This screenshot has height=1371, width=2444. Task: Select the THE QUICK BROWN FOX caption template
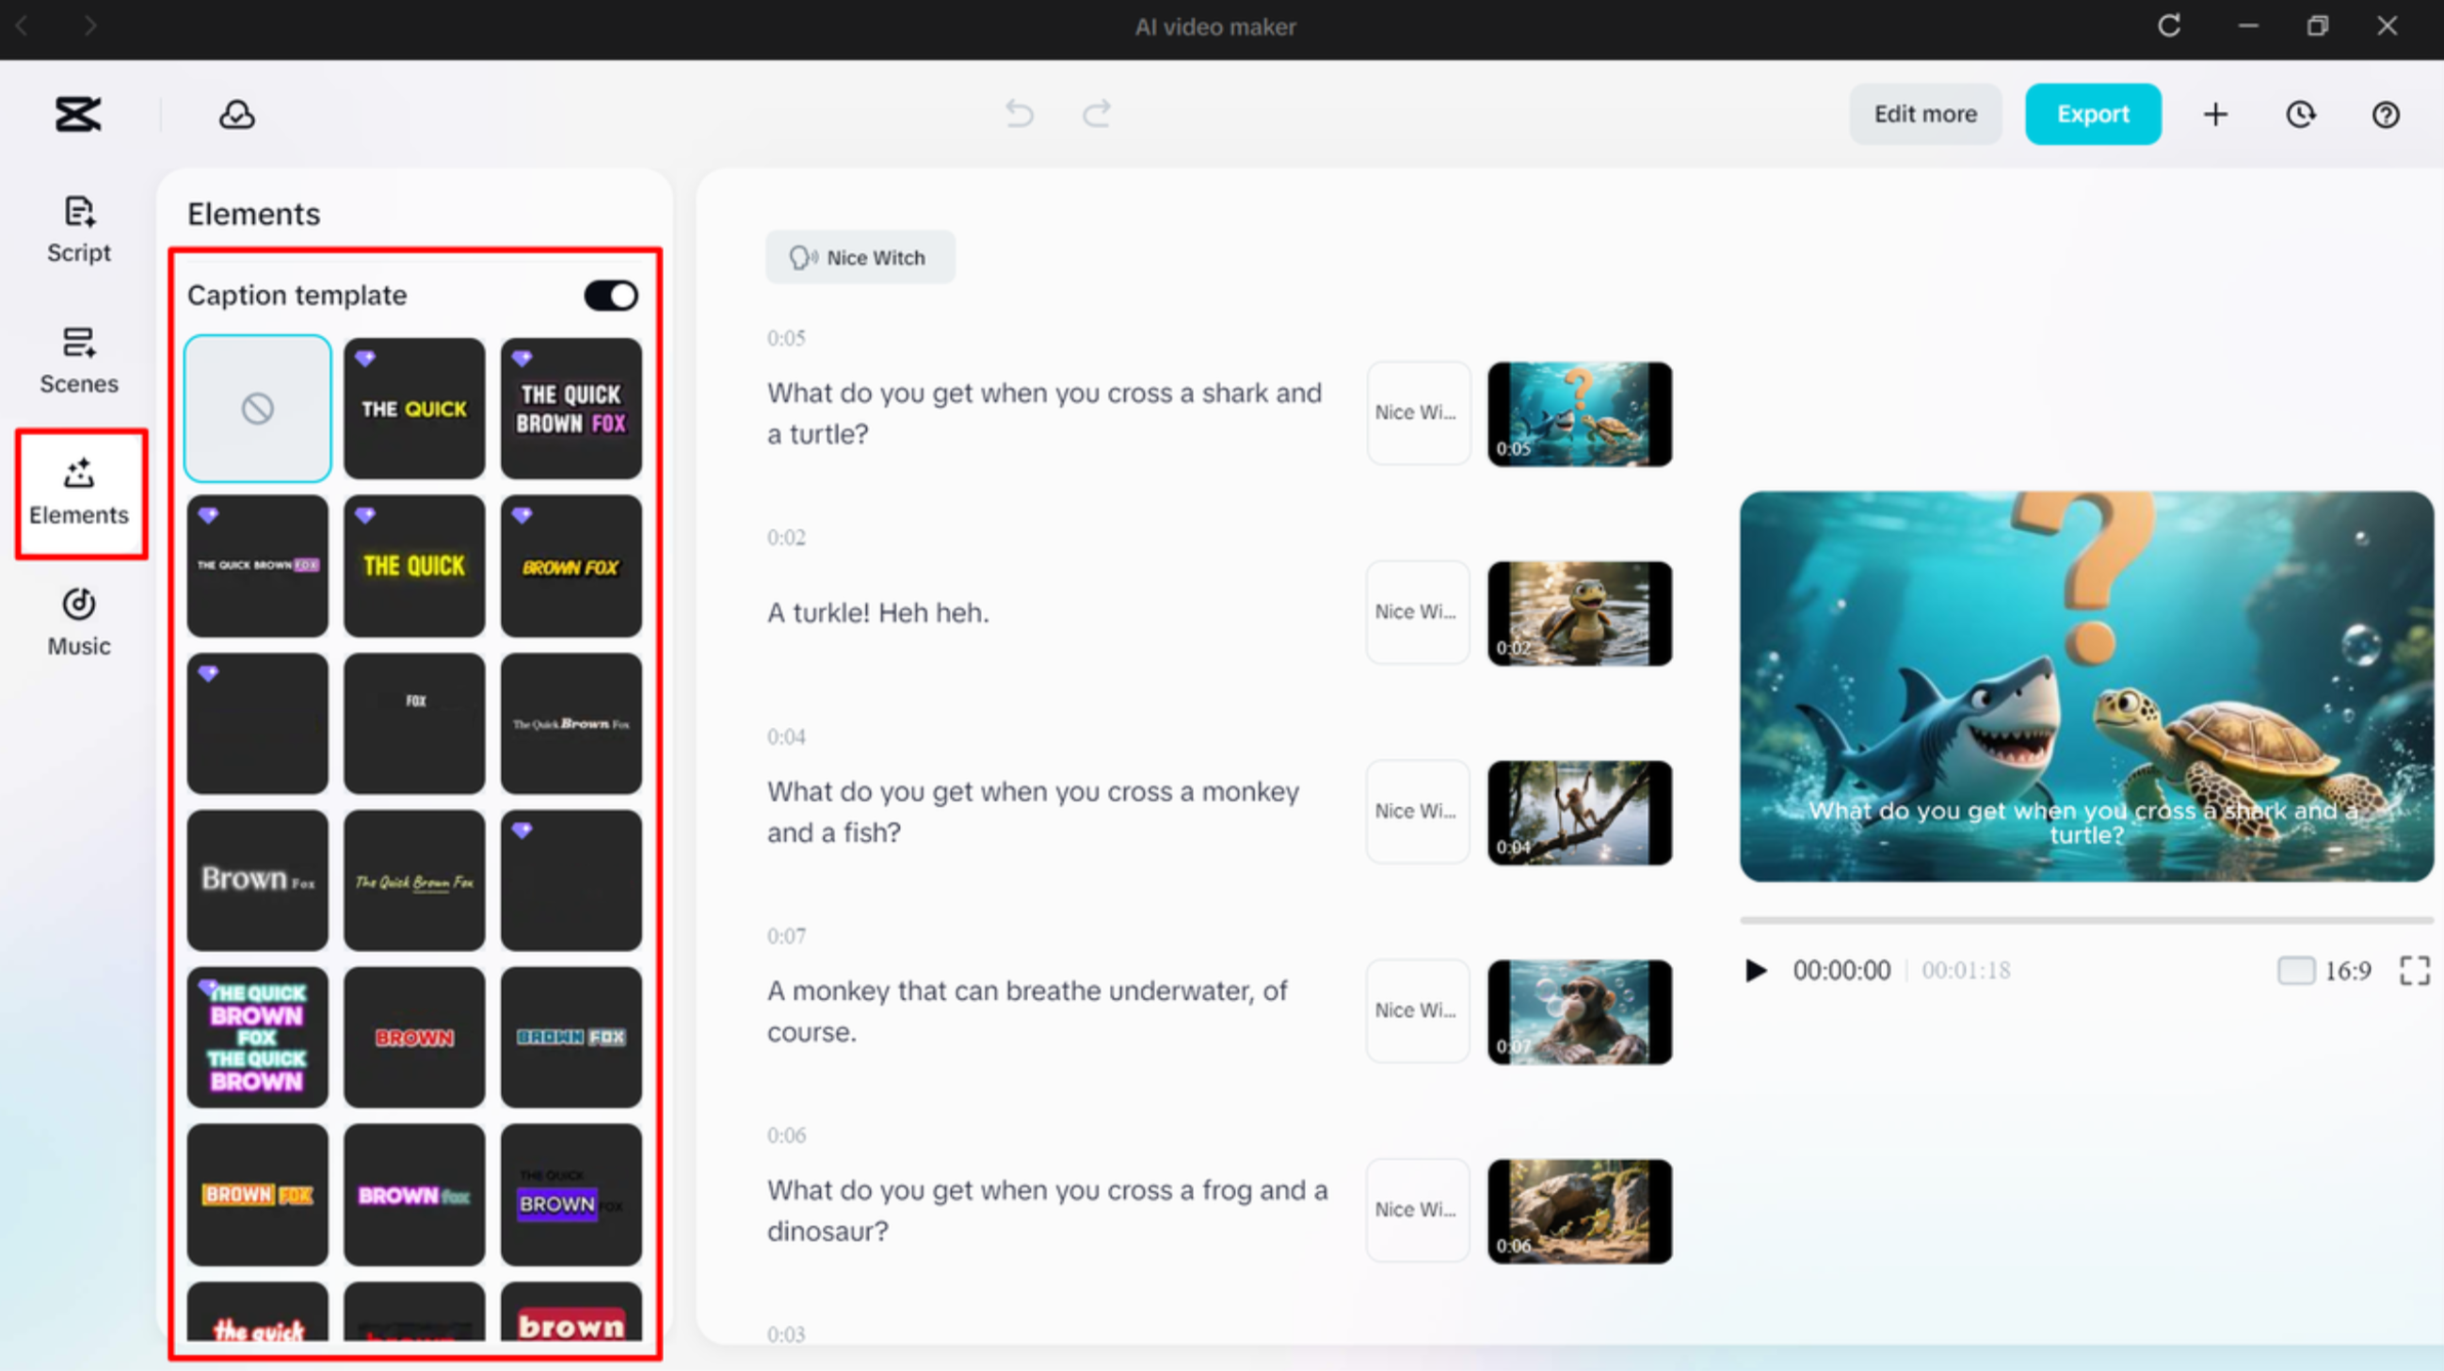coord(571,408)
